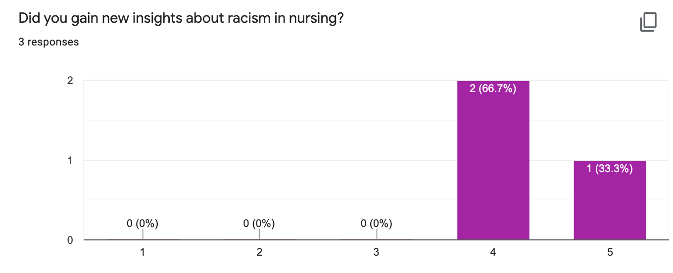Click the tick line above rating 1
Viewport: 673px width, 273px height.
click(143, 234)
